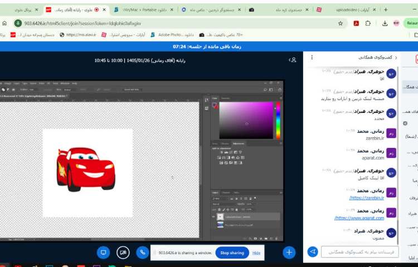Viewport: 418px width, 267px height.
Task: Click the lock all icon in Layers panel
Action: point(236,210)
